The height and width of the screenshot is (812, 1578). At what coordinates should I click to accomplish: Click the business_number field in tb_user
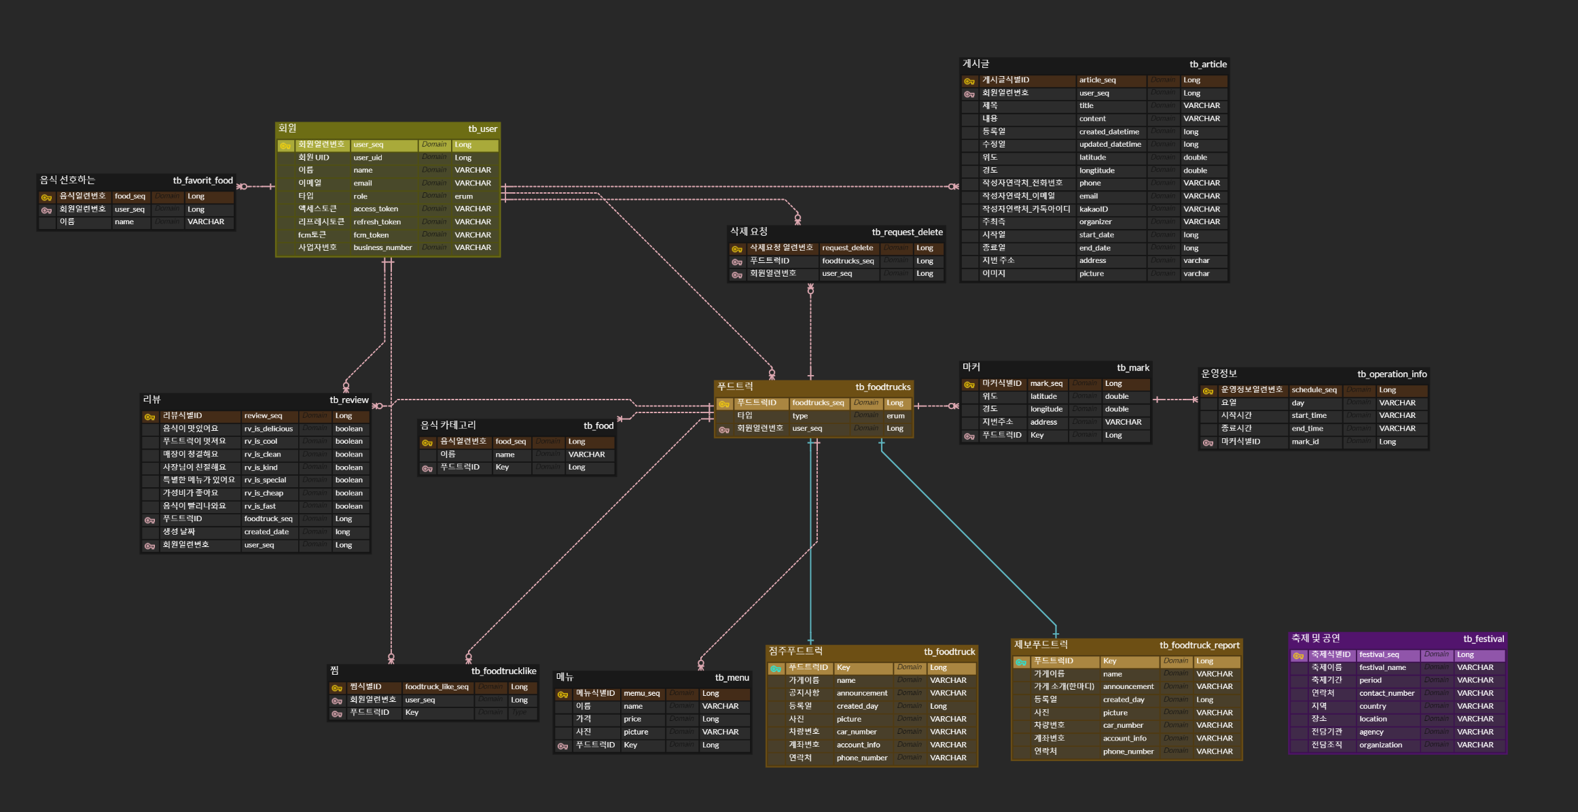tap(382, 248)
